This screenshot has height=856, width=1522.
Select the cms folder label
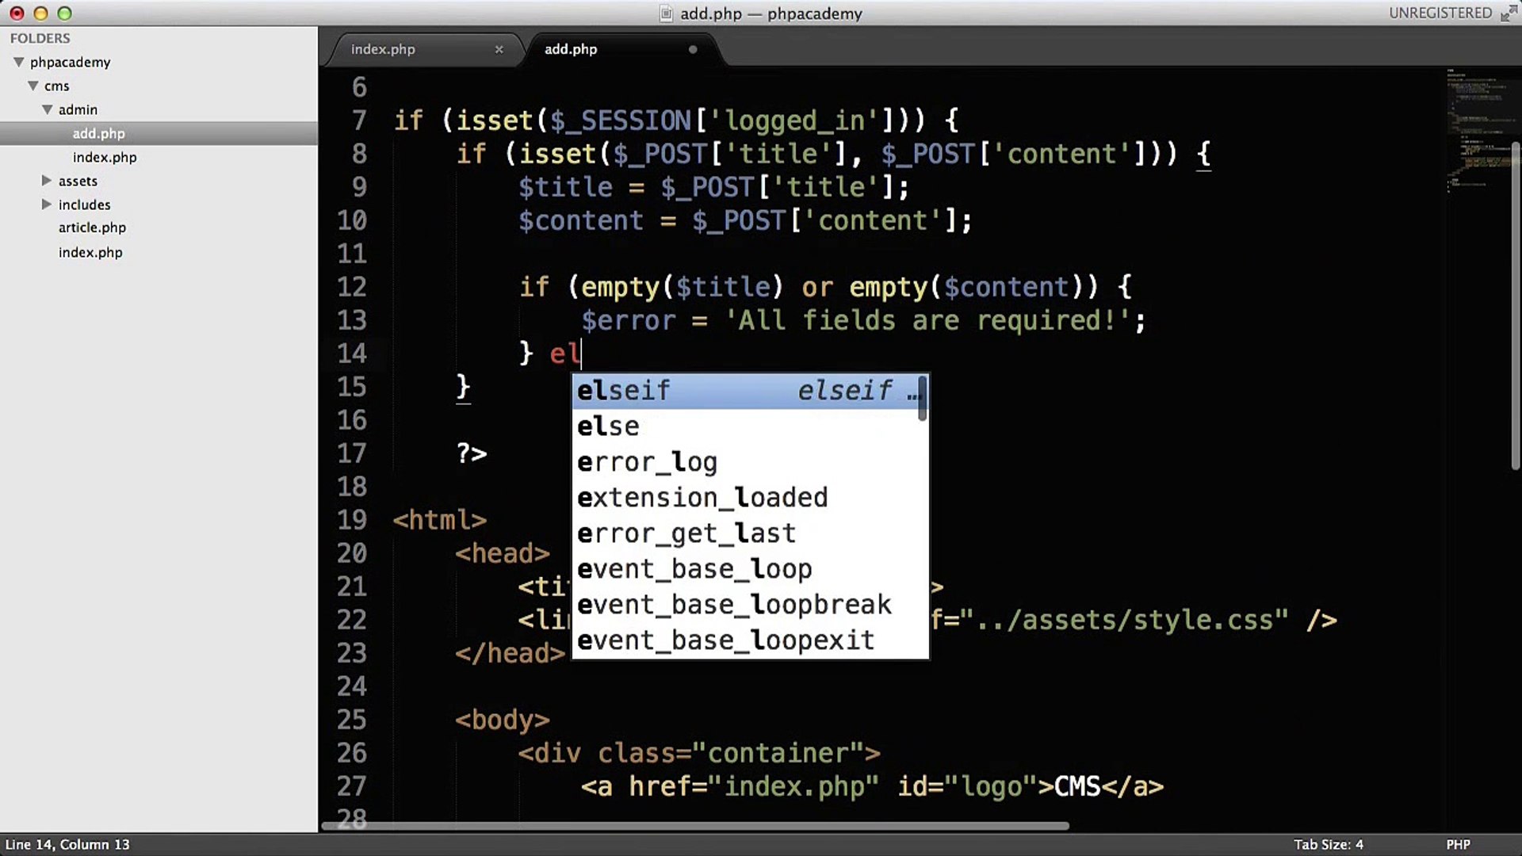(x=56, y=86)
